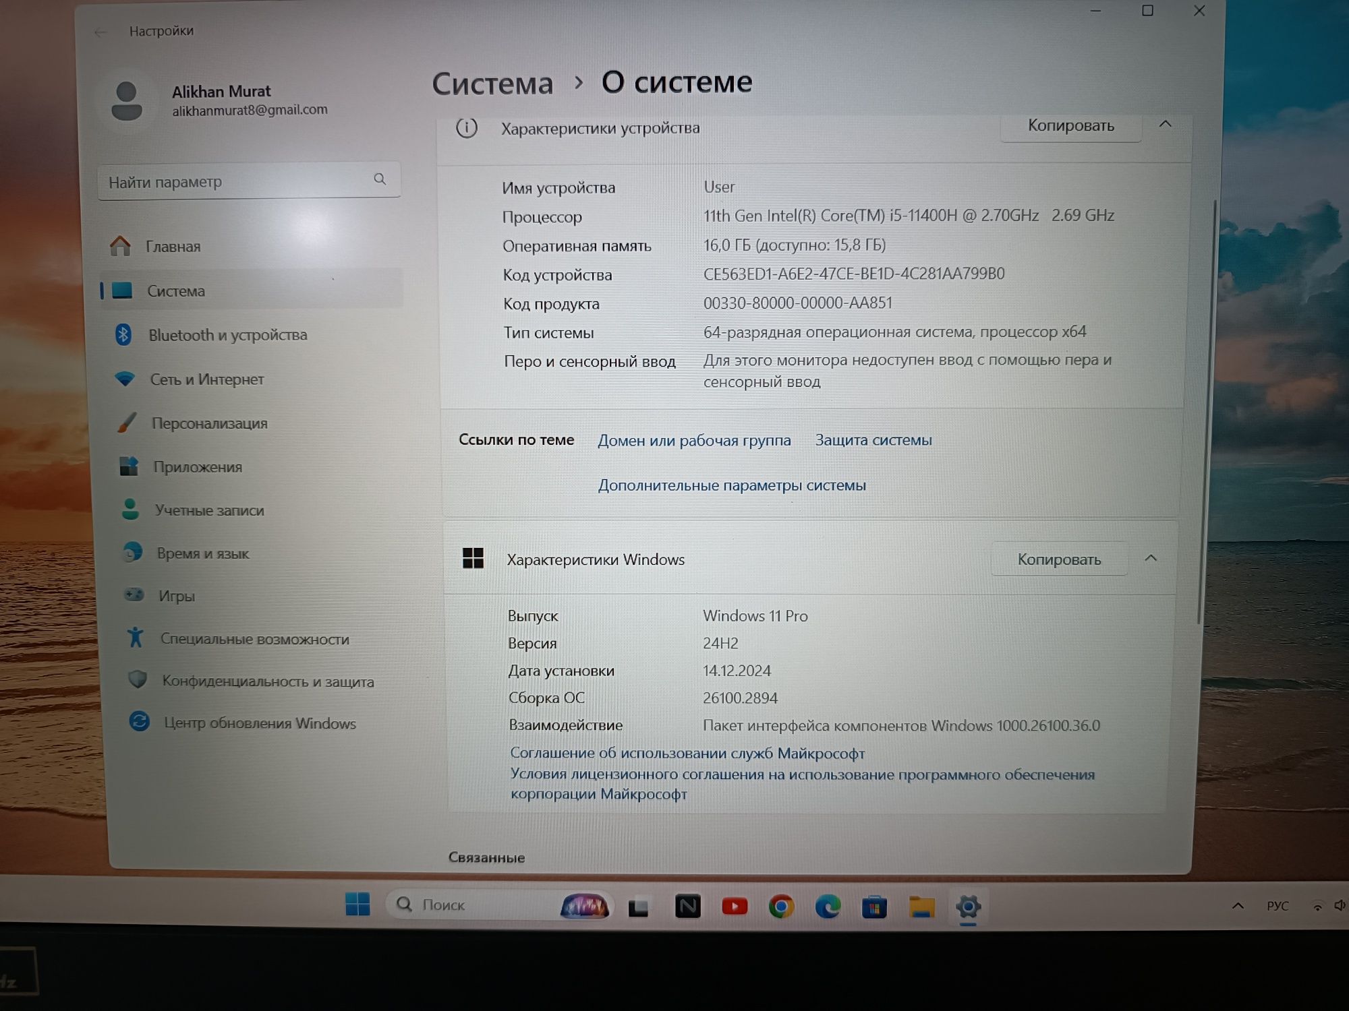This screenshot has width=1349, height=1011.
Task: Click the home icon beside Главная
Action: click(x=121, y=246)
